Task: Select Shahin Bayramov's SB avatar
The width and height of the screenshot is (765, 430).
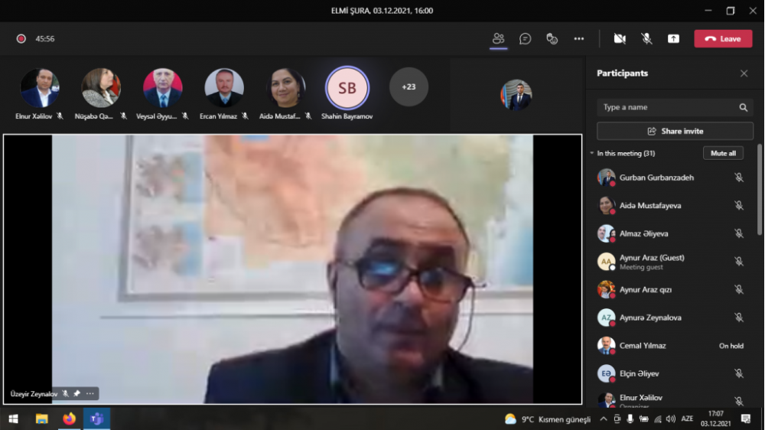Action: 347,88
